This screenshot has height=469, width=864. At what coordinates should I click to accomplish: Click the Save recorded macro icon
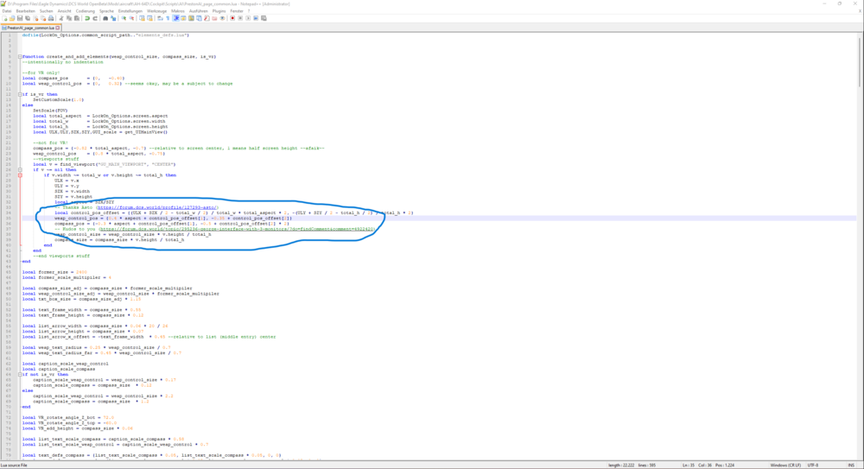[x=264, y=18]
